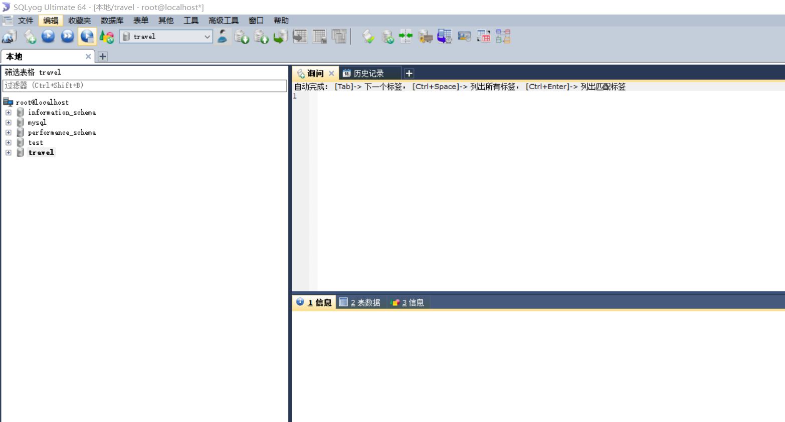Open the schema designer diagram icon
This screenshot has width=785, height=422.
tap(503, 37)
